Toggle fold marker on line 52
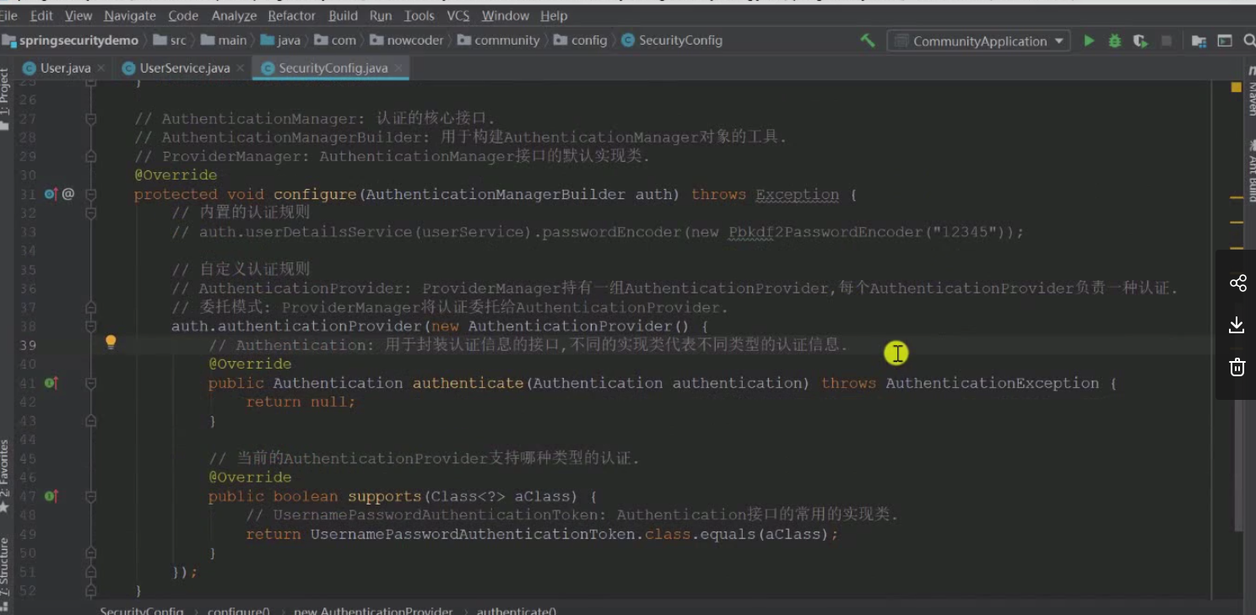 tap(90, 591)
